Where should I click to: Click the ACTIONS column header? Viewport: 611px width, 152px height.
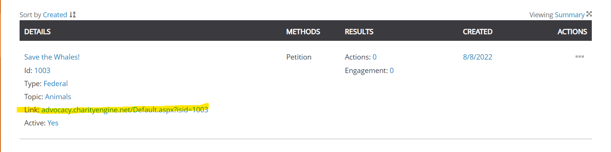(572, 32)
